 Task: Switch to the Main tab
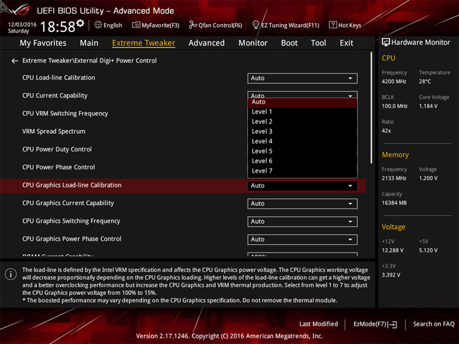89,43
